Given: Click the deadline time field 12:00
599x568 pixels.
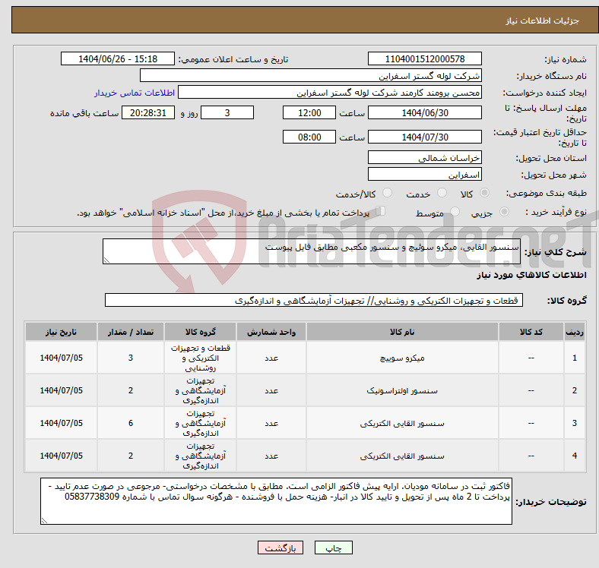Looking at the screenshot, I should click(x=309, y=112).
